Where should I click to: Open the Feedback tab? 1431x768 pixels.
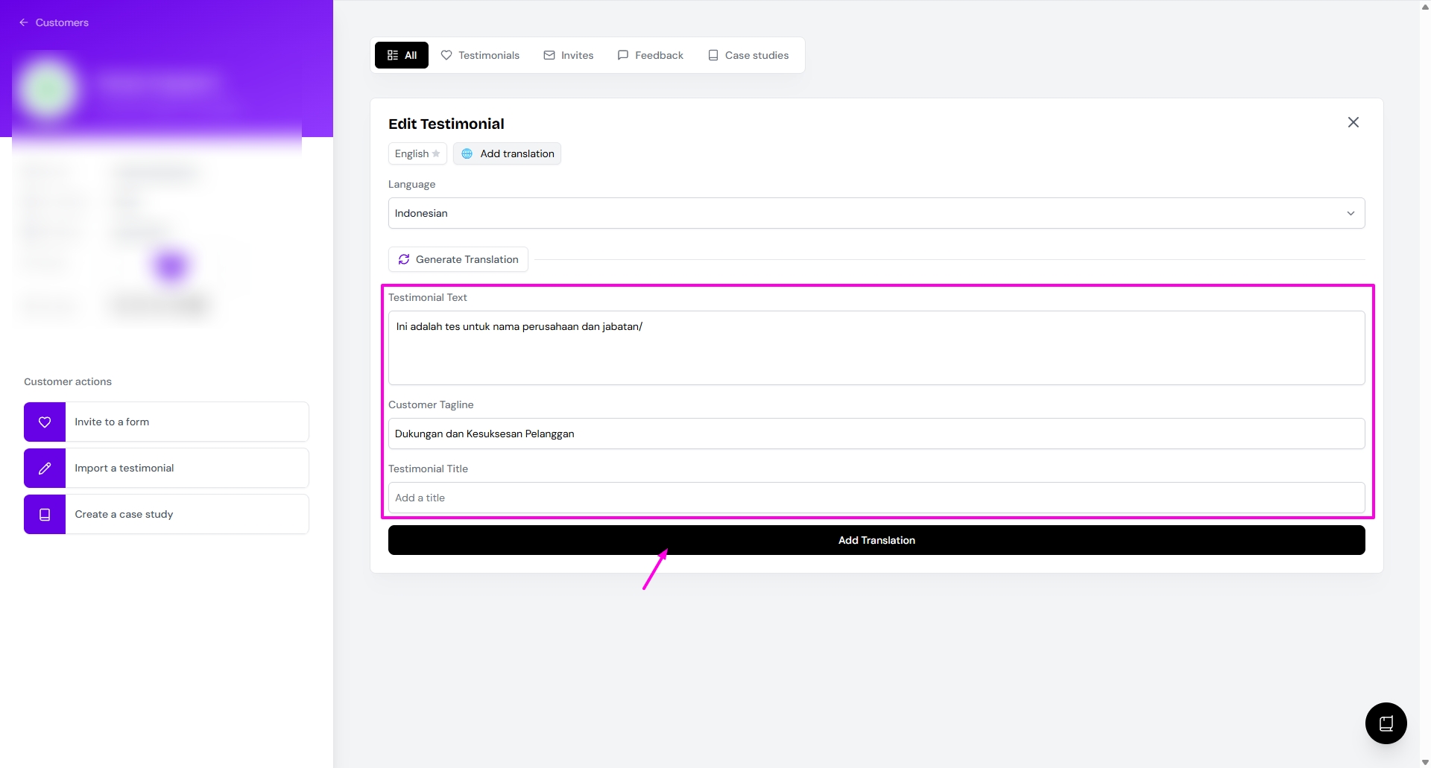tap(651, 55)
